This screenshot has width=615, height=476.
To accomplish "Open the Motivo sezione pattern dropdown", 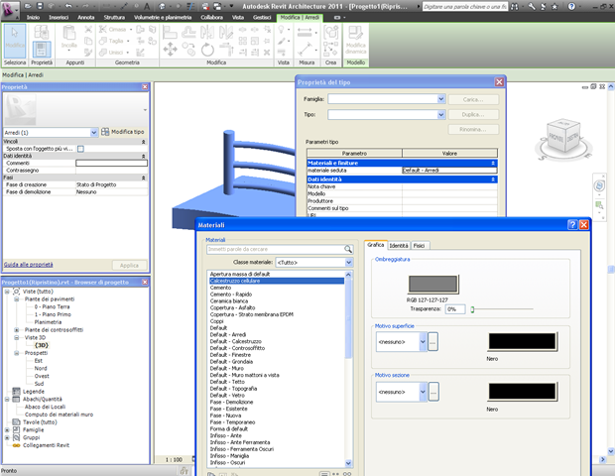I will (424, 392).
